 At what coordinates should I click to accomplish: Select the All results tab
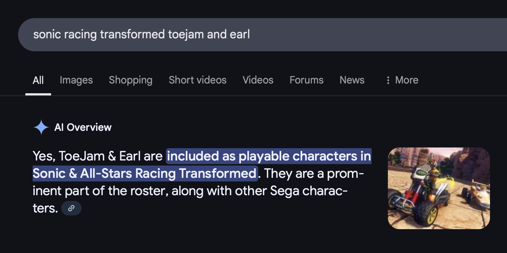click(x=38, y=80)
